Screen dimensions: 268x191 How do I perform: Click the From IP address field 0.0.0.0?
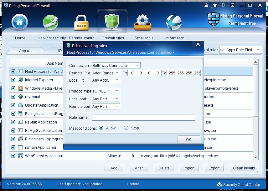click(144, 73)
